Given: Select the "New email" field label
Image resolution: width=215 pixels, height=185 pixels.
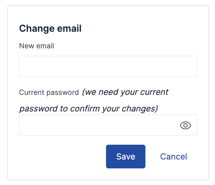Looking at the screenshot, I should [36, 46].
